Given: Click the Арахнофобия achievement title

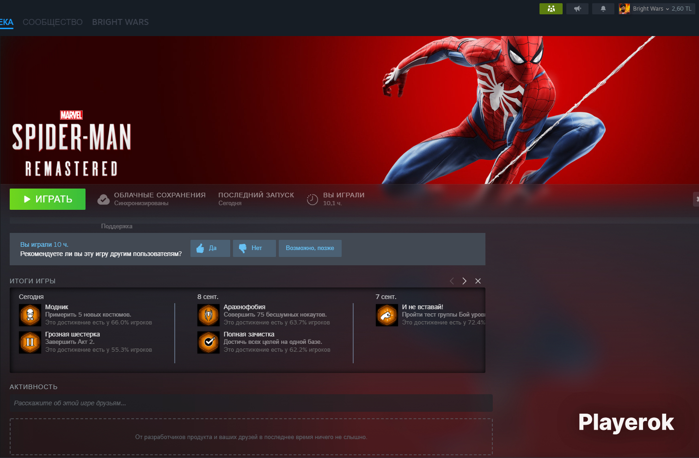Looking at the screenshot, I should [x=245, y=307].
